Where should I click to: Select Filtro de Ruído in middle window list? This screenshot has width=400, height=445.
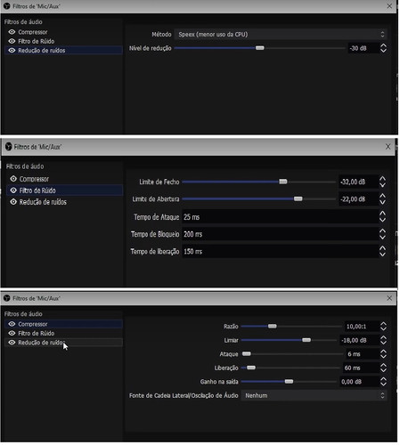click(x=64, y=190)
